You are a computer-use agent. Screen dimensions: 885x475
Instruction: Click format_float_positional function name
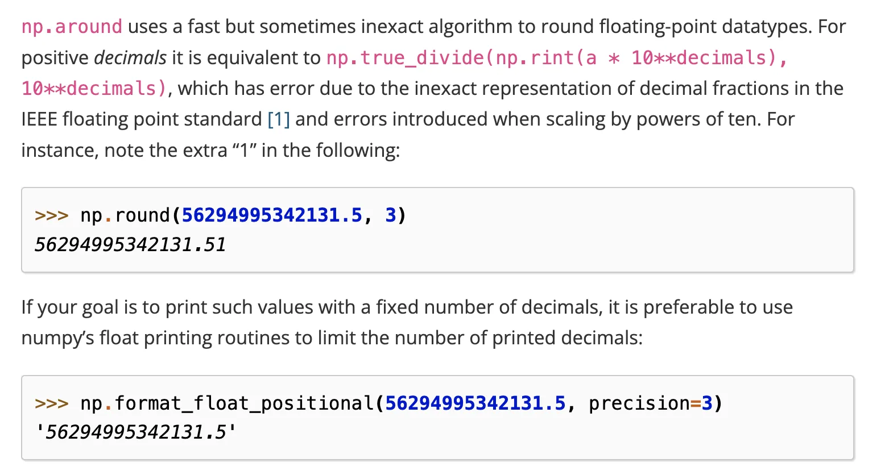click(243, 403)
